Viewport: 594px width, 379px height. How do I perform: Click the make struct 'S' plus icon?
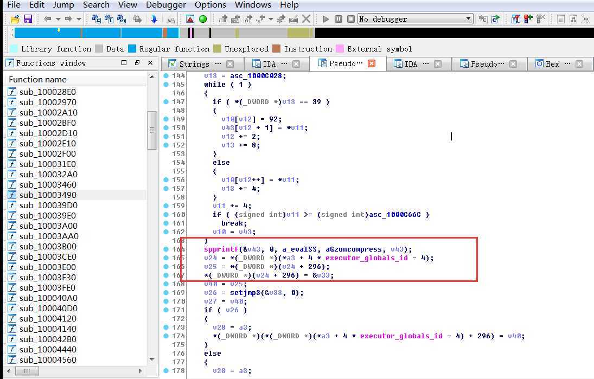260,19
